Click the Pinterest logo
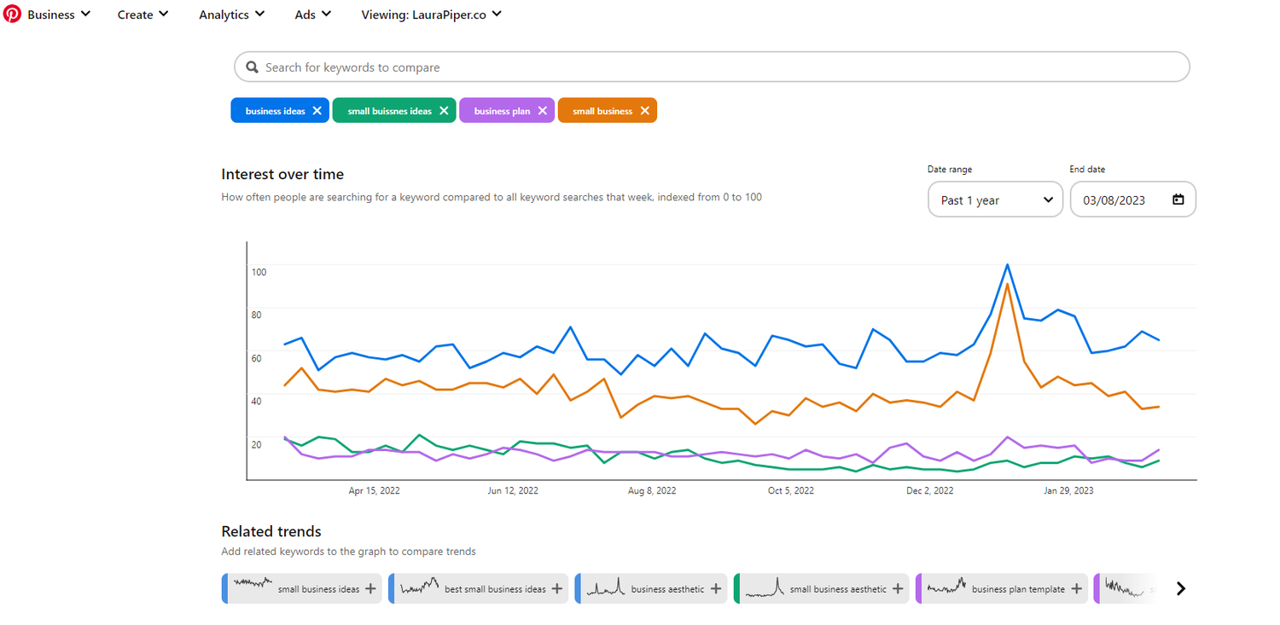 point(12,14)
